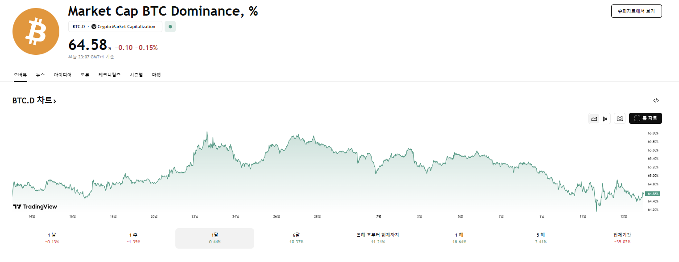Click the TradingView logo on chart

[x=35, y=207]
